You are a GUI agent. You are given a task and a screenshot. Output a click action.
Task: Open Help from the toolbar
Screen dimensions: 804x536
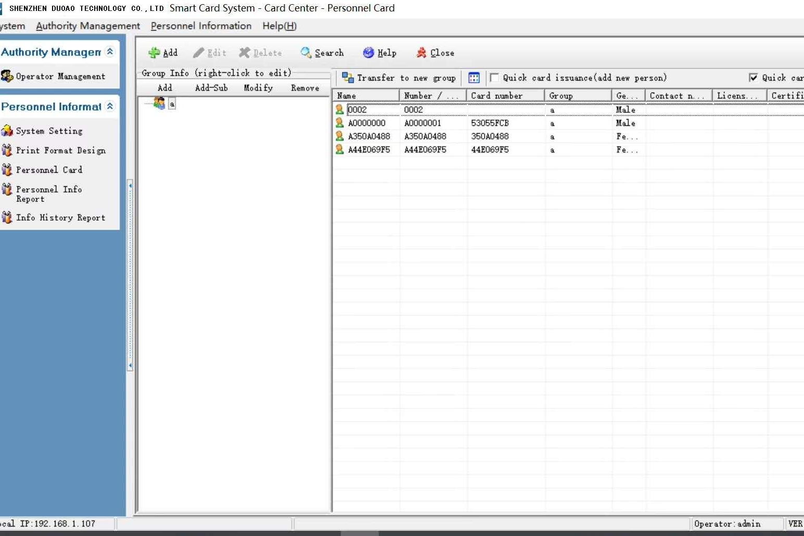pos(369,53)
